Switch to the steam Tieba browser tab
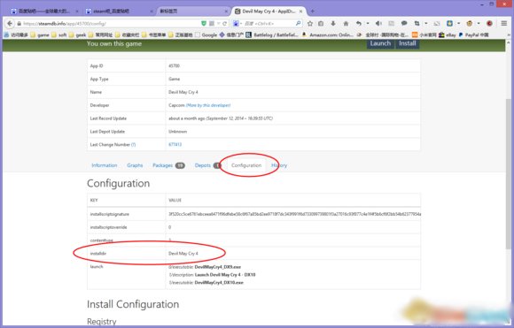Screen dimensions: 514x328 (x=120, y=11)
